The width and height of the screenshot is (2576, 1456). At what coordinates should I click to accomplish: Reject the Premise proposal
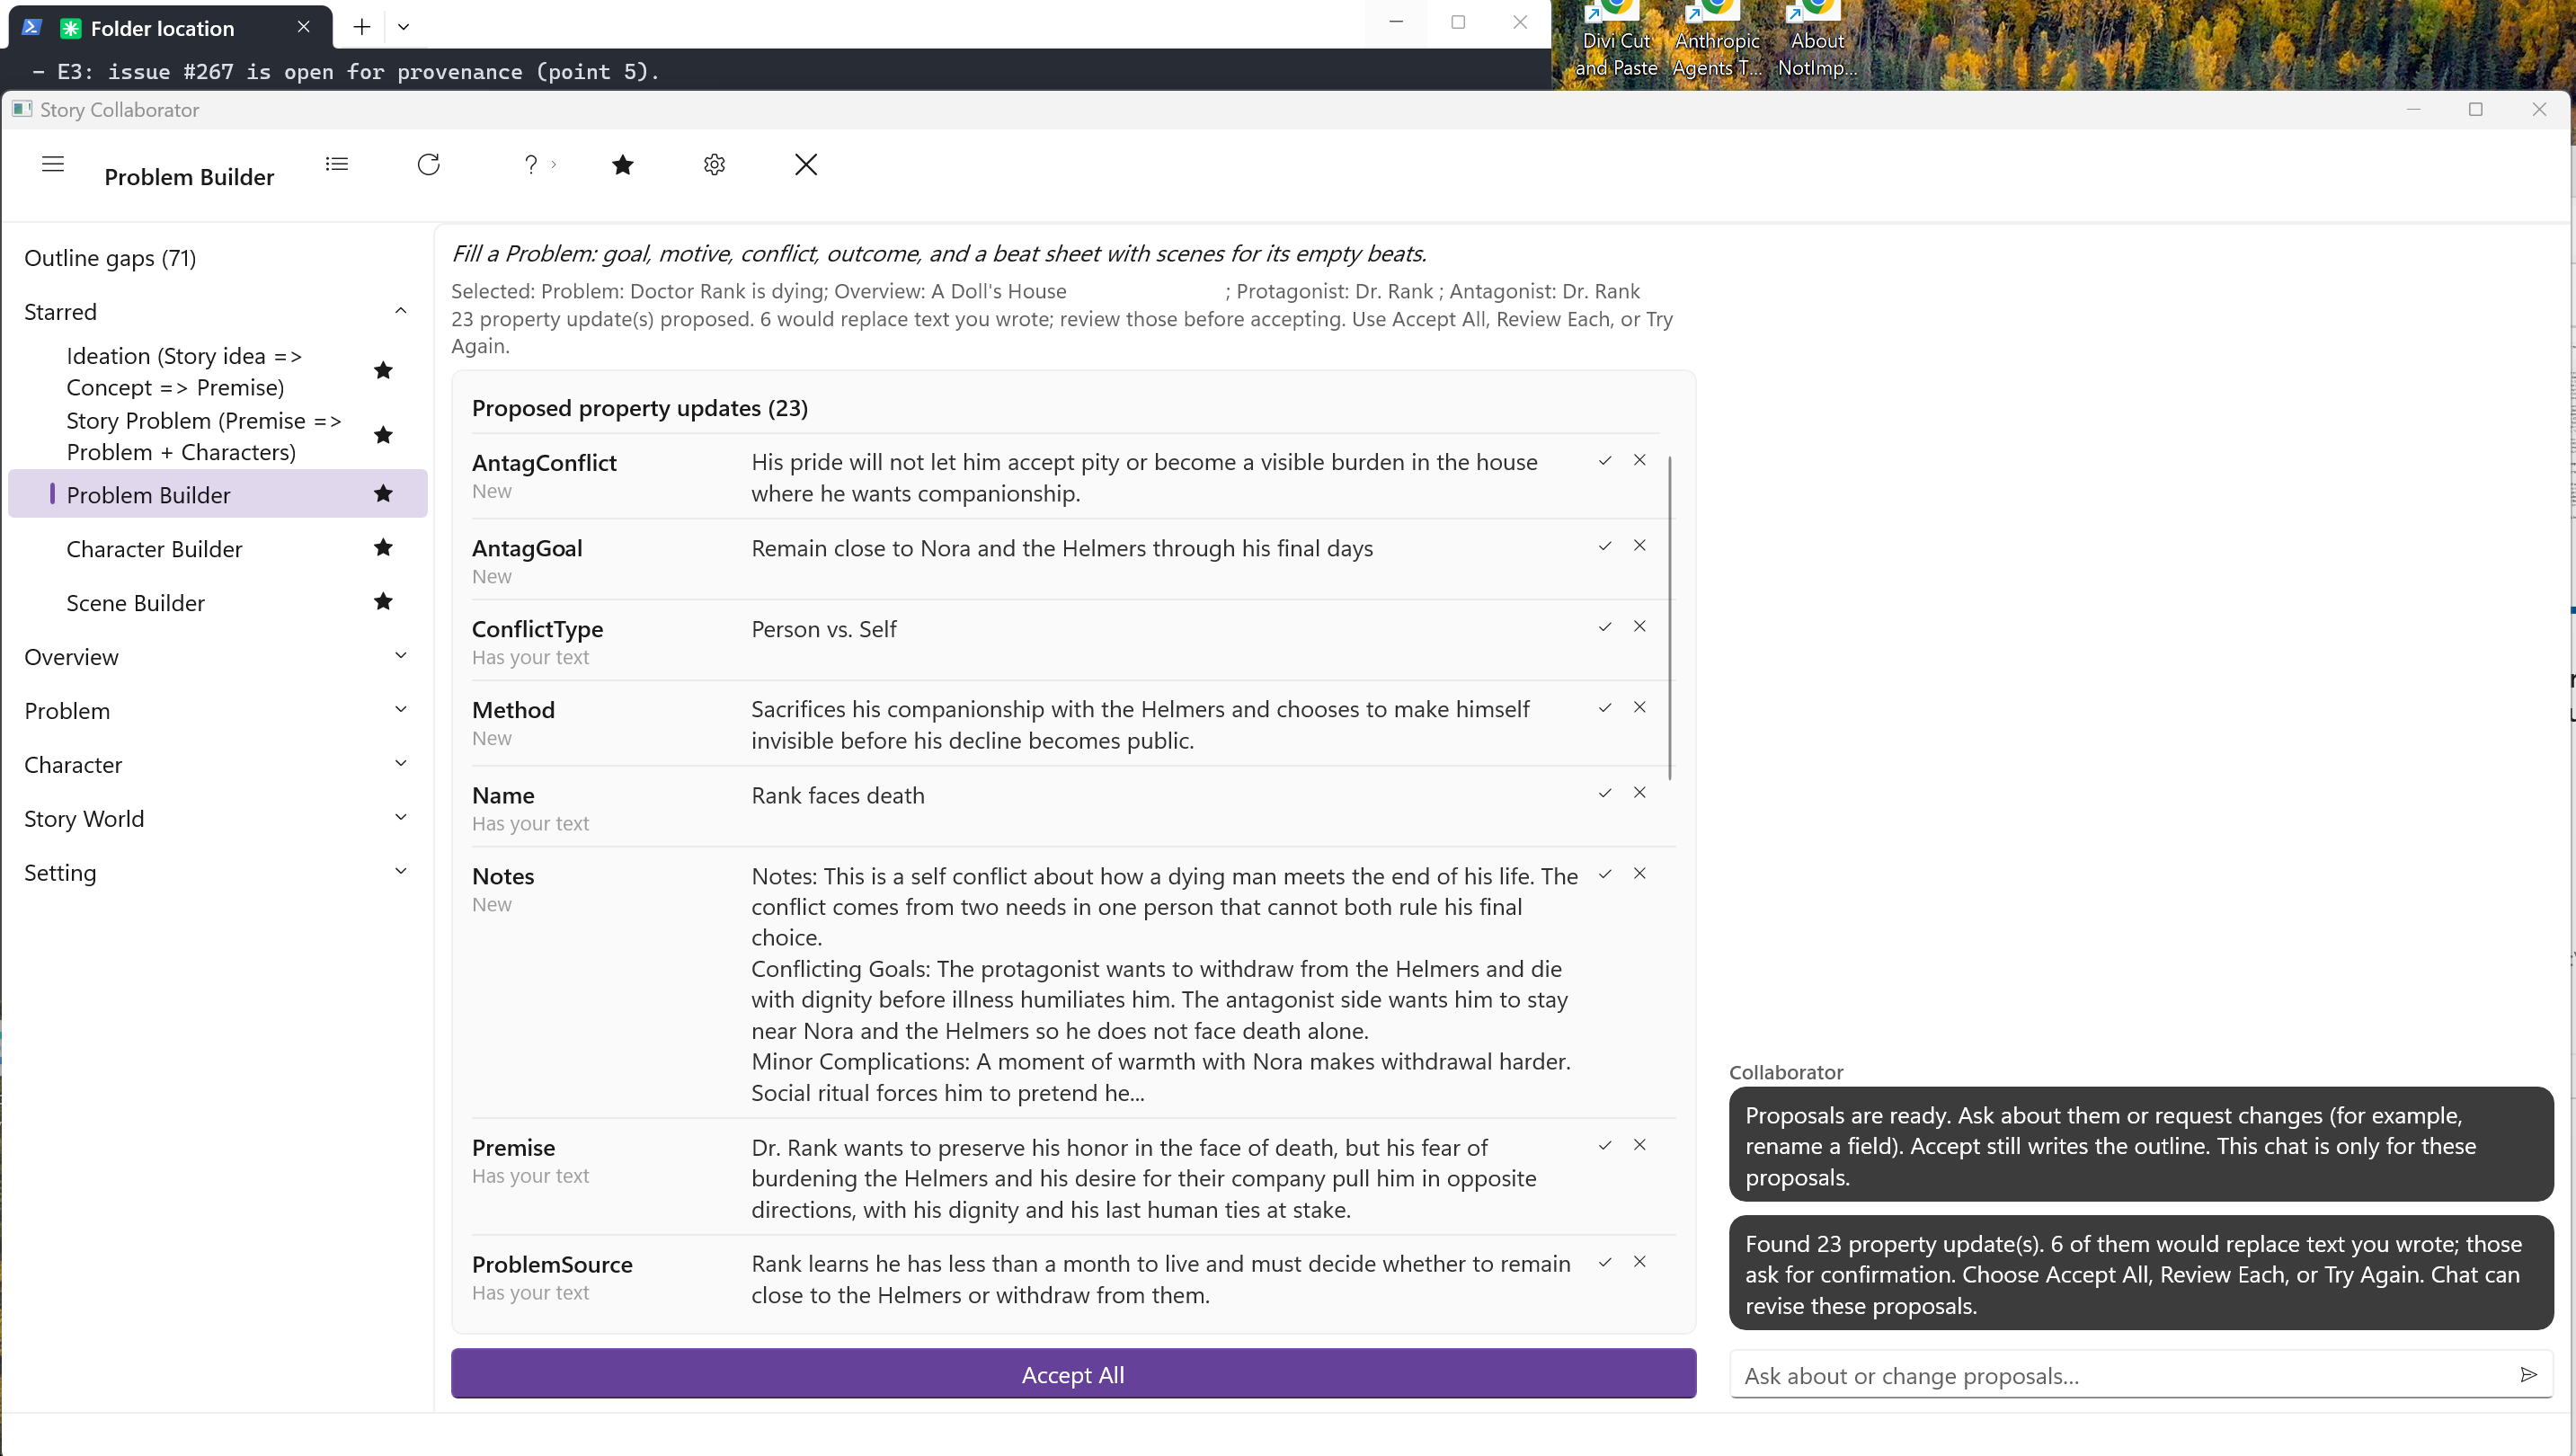[1640, 1144]
